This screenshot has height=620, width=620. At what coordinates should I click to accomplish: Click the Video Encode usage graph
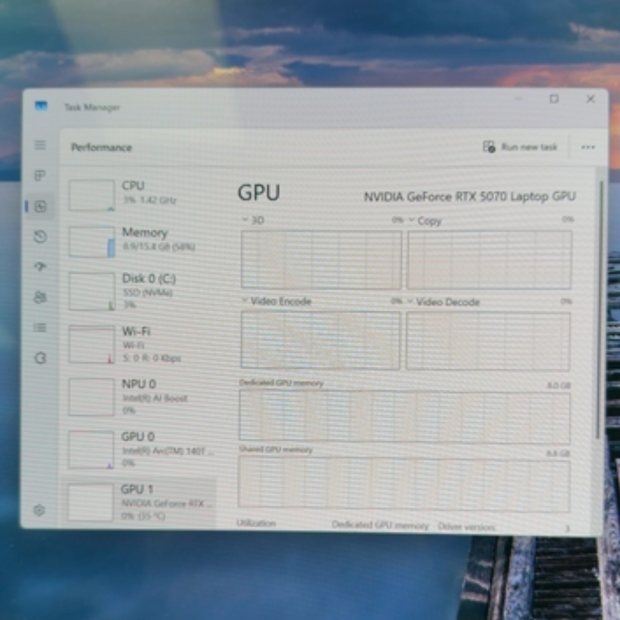(x=320, y=340)
